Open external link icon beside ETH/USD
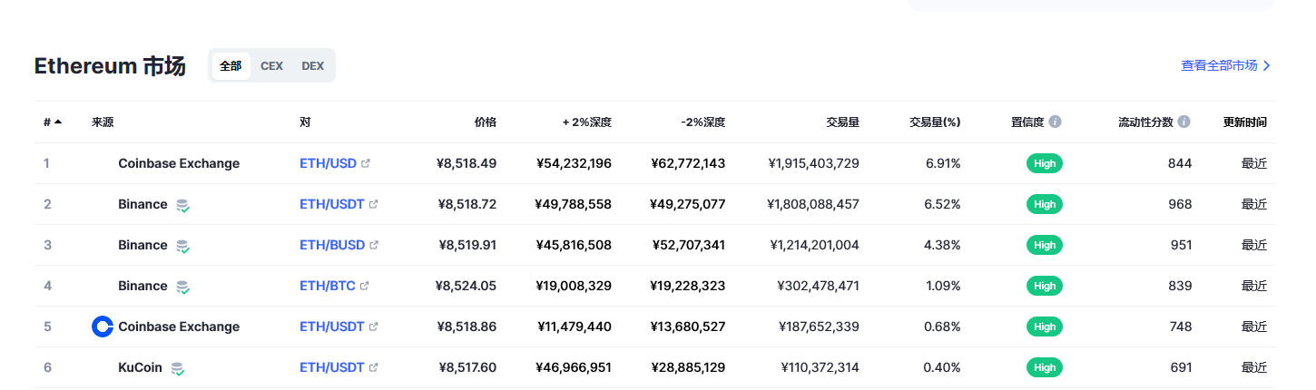This screenshot has height=390, width=1316. 366,164
